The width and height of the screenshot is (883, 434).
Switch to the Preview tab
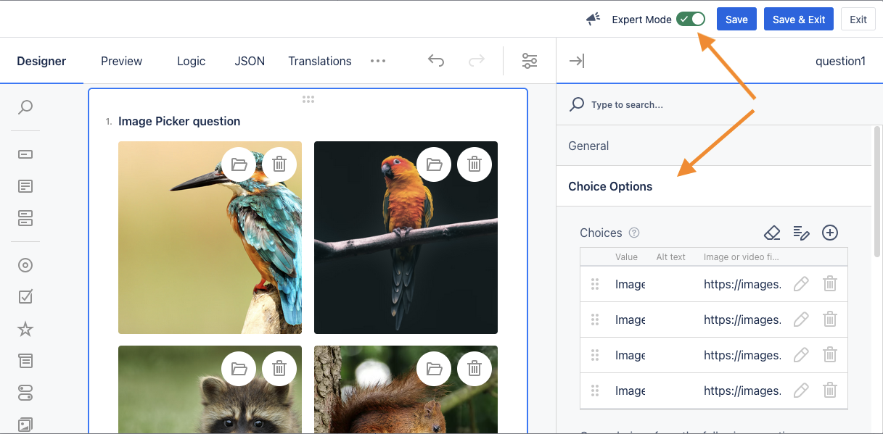(120, 61)
